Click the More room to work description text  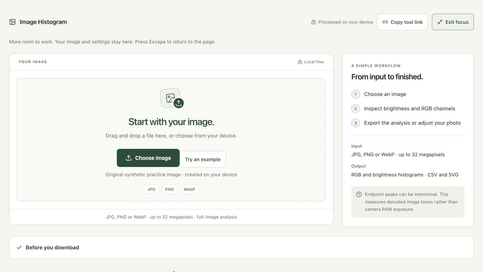click(x=112, y=42)
